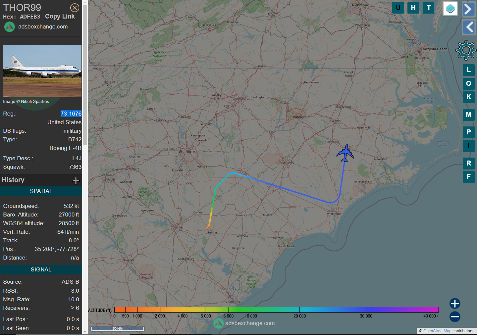477x335 pixels.
Task: Click the Type value B742
Action: pyautogui.click(x=75, y=140)
